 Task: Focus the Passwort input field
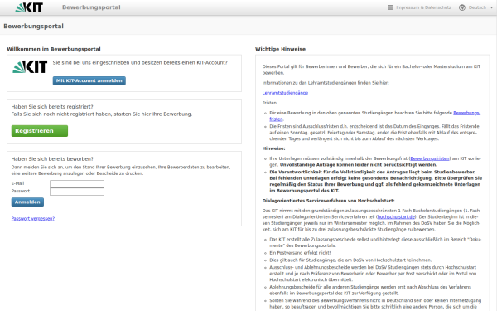[77, 192]
